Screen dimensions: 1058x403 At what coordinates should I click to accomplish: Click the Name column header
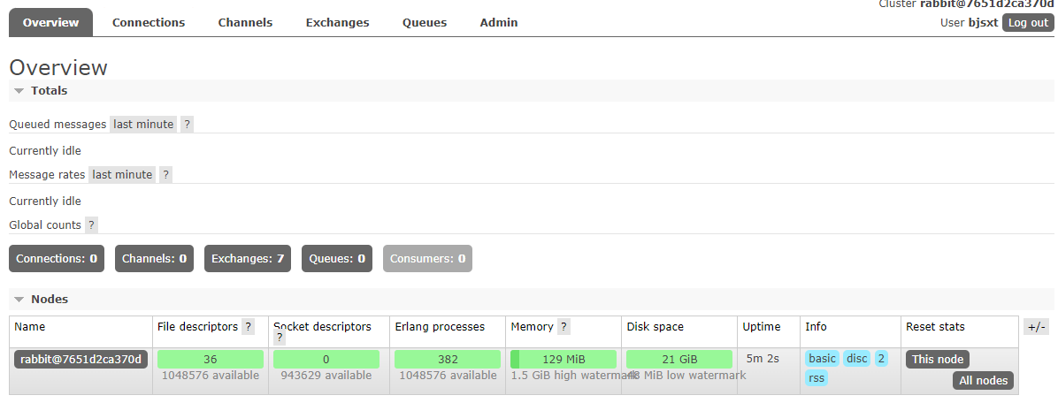coord(30,327)
